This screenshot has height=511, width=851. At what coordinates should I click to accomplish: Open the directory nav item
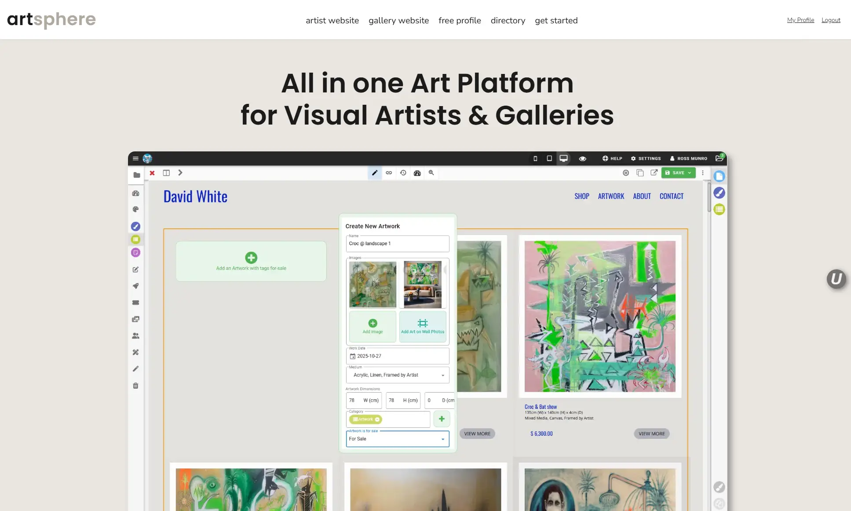tap(508, 20)
